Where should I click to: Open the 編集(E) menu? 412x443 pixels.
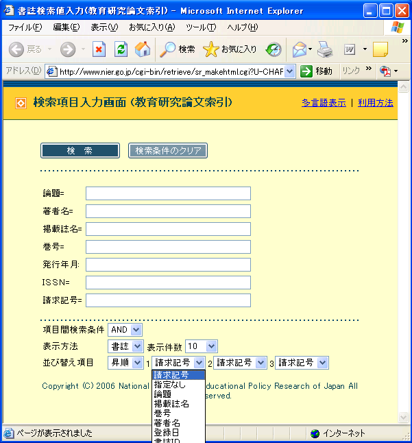66,27
